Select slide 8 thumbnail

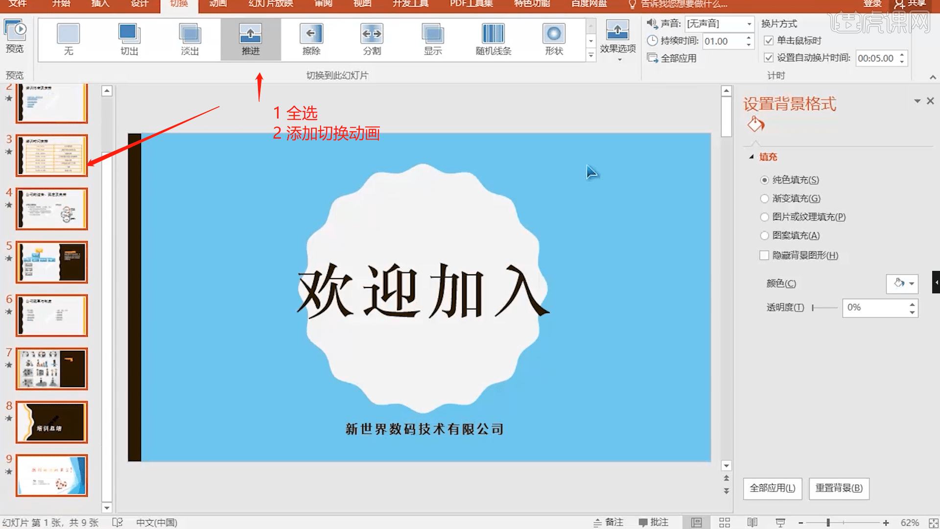(x=52, y=422)
